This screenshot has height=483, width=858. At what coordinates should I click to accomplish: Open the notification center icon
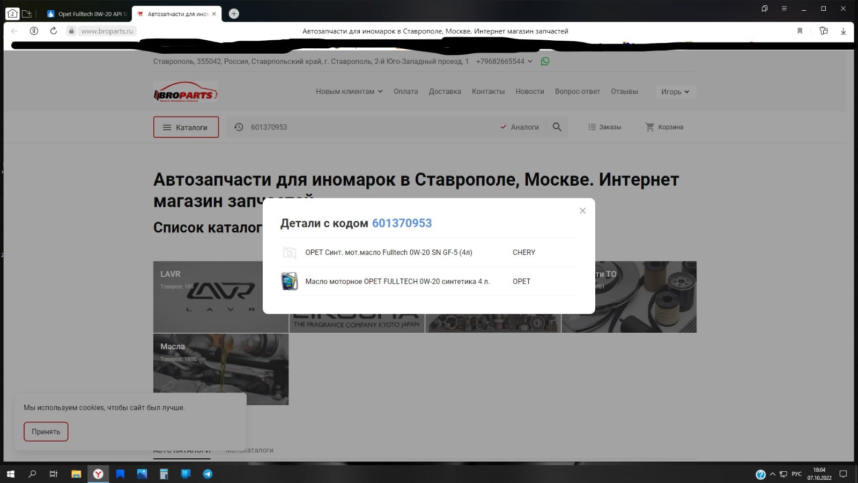coord(843,474)
